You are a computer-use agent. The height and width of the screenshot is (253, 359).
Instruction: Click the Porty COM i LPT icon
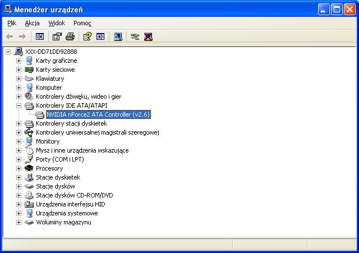tap(29, 159)
